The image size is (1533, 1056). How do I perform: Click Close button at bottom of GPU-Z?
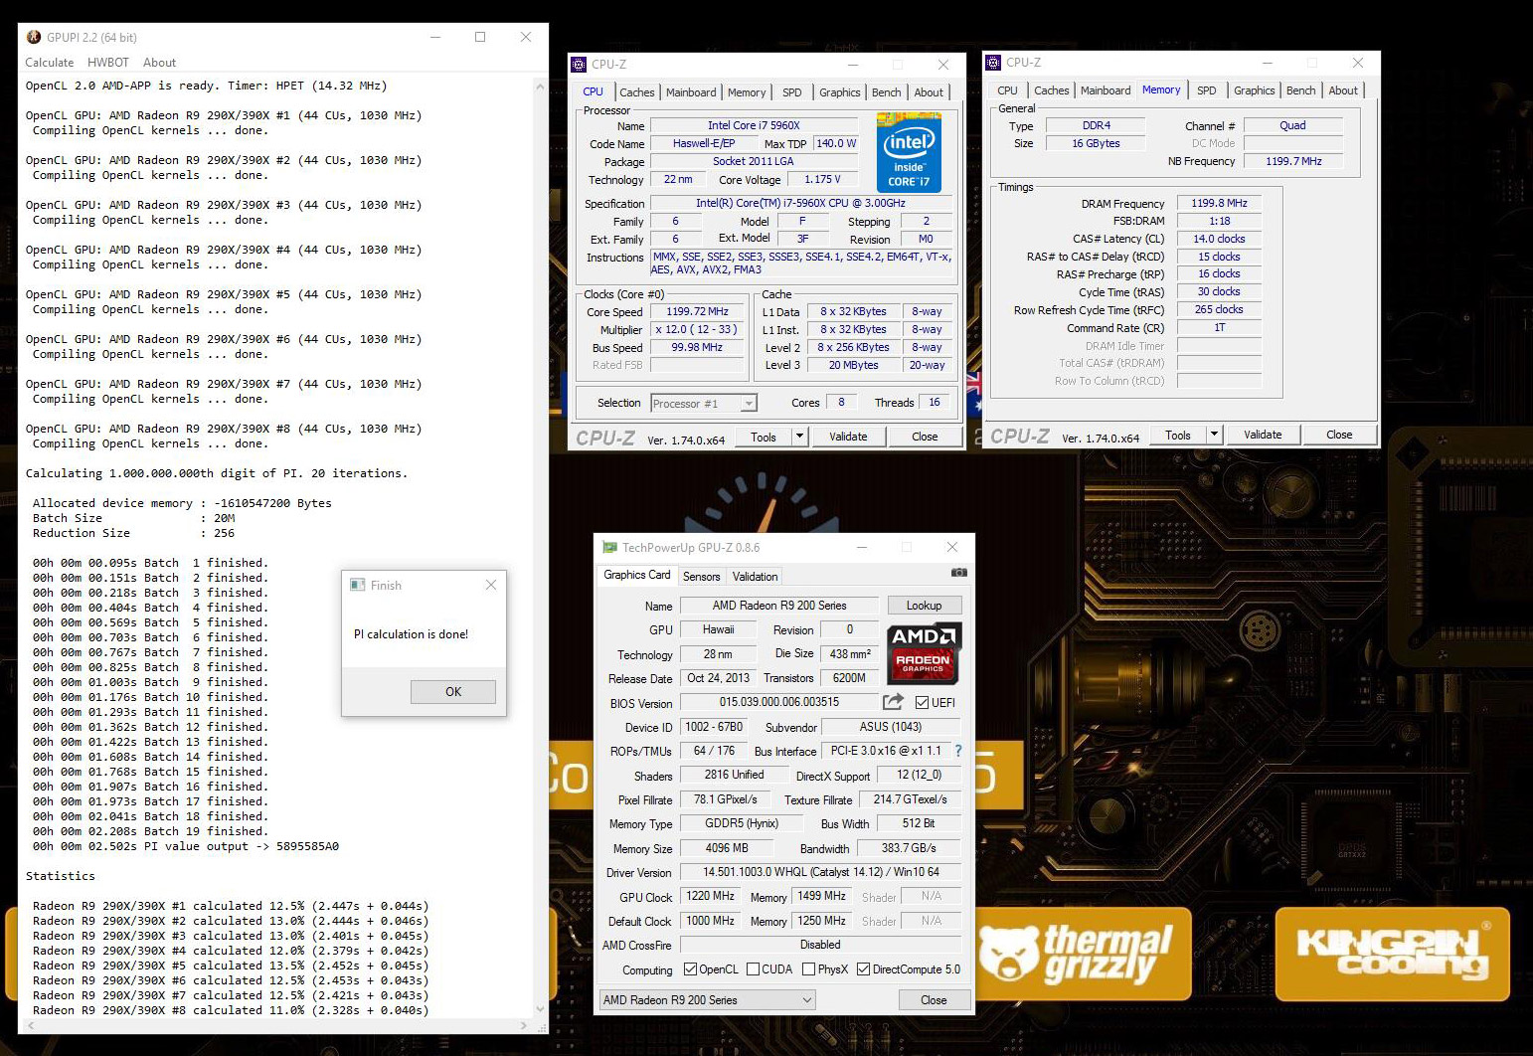click(x=934, y=1000)
